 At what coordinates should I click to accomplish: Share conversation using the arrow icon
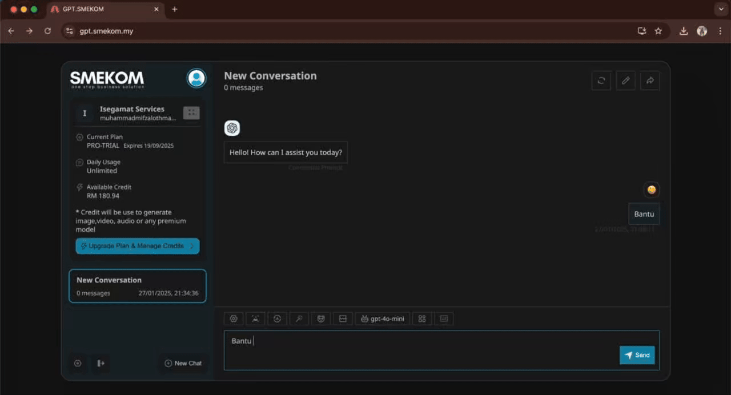point(650,80)
